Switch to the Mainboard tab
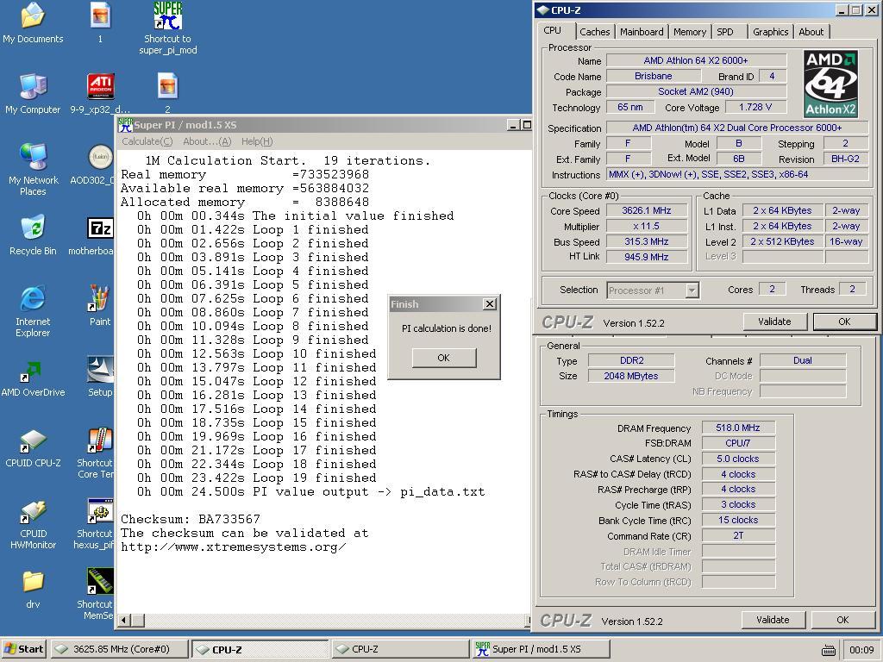Screen dimensions: 883x662 [x=642, y=32]
